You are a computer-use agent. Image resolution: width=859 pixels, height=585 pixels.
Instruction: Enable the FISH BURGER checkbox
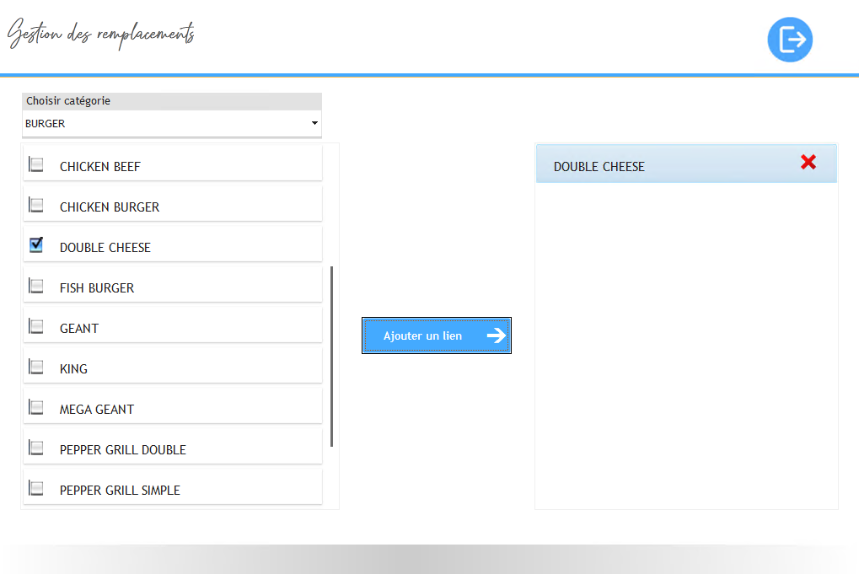[x=36, y=287]
